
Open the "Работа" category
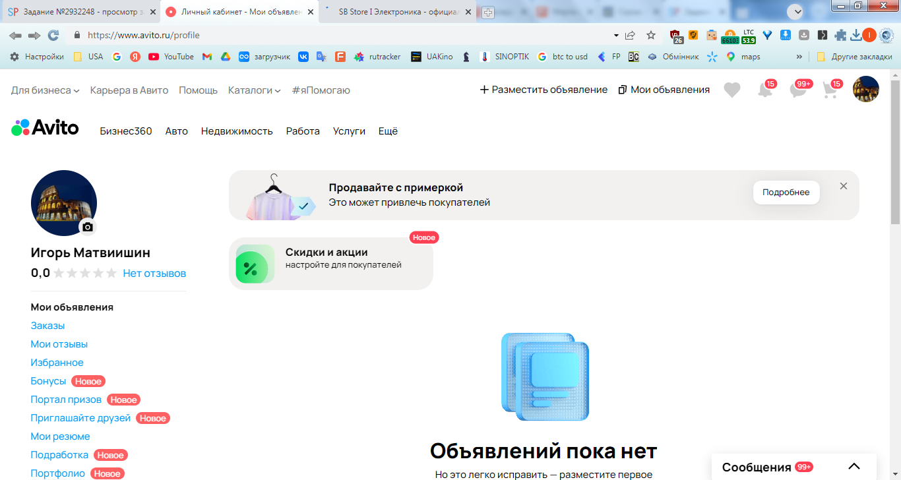point(303,131)
